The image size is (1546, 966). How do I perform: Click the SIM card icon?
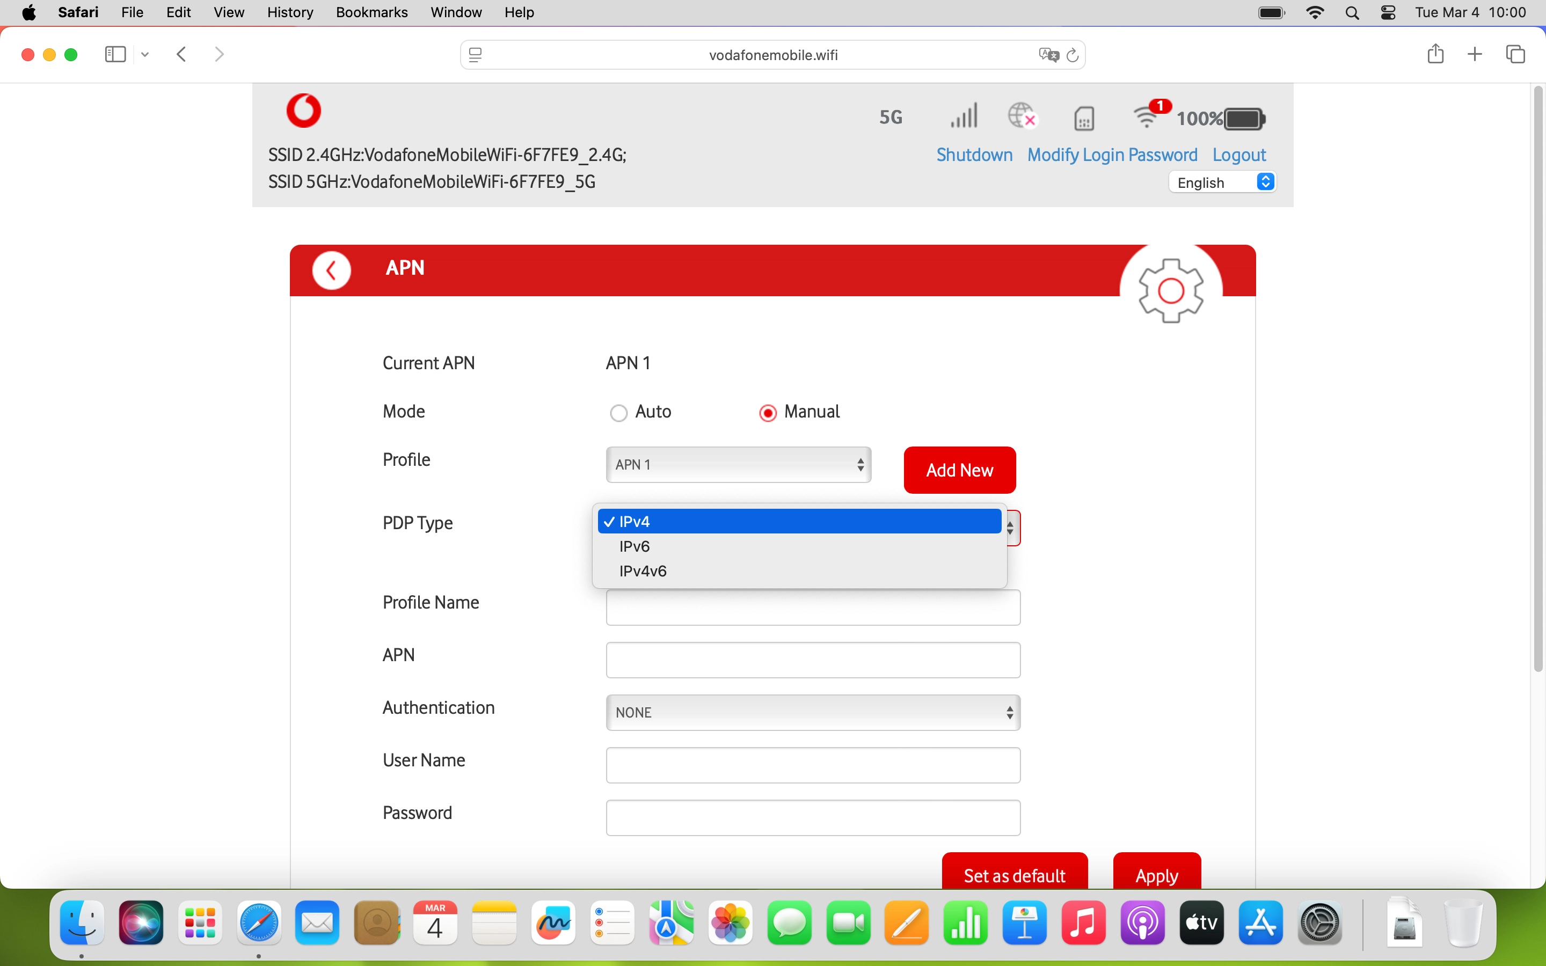tap(1084, 118)
